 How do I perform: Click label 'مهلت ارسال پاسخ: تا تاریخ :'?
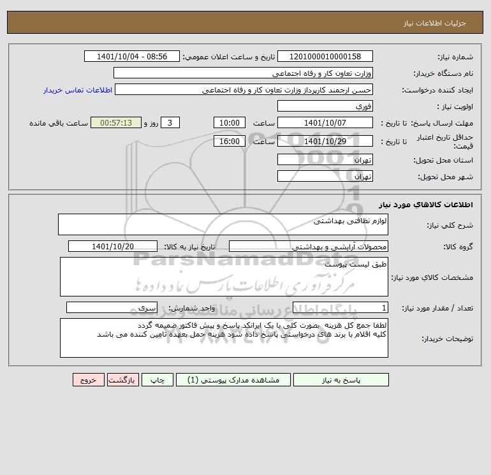[427, 123]
